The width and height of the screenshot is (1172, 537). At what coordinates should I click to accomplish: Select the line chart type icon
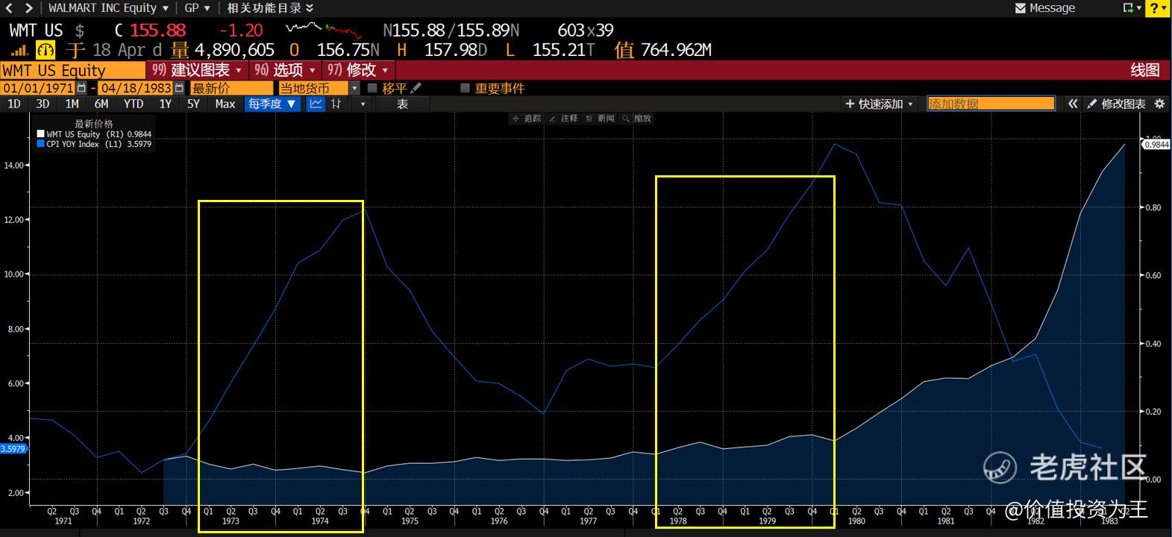[x=316, y=104]
